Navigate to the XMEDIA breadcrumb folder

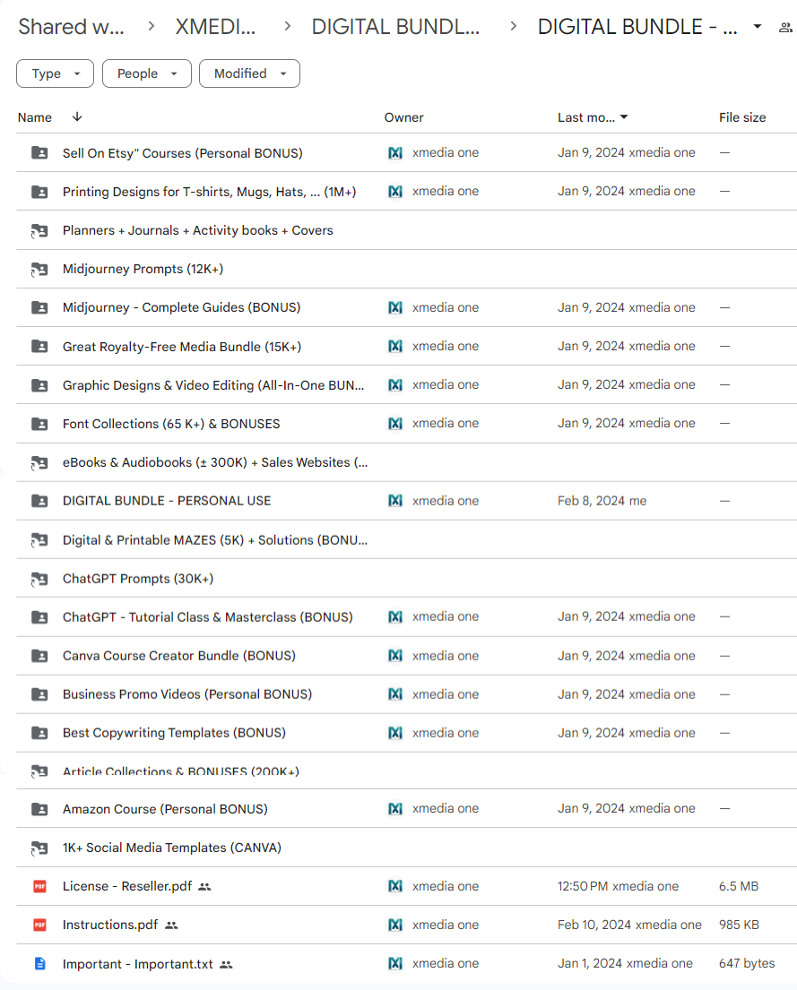216,27
